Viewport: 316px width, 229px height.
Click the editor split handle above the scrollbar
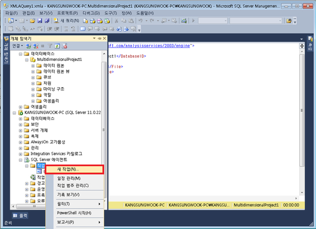302,46
